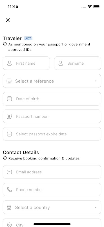
Task: Open the Select a reference dropdown
Action: pos(52,81)
